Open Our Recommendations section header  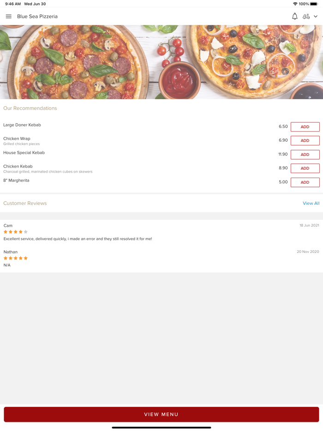click(30, 108)
